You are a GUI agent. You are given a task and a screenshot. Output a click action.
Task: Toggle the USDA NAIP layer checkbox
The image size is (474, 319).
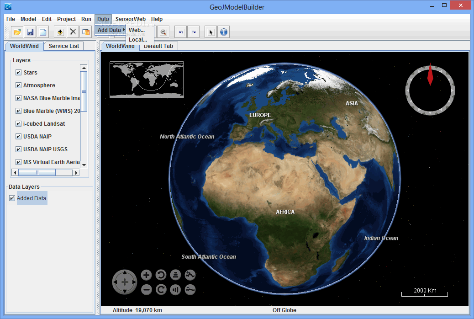tap(18, 137)
